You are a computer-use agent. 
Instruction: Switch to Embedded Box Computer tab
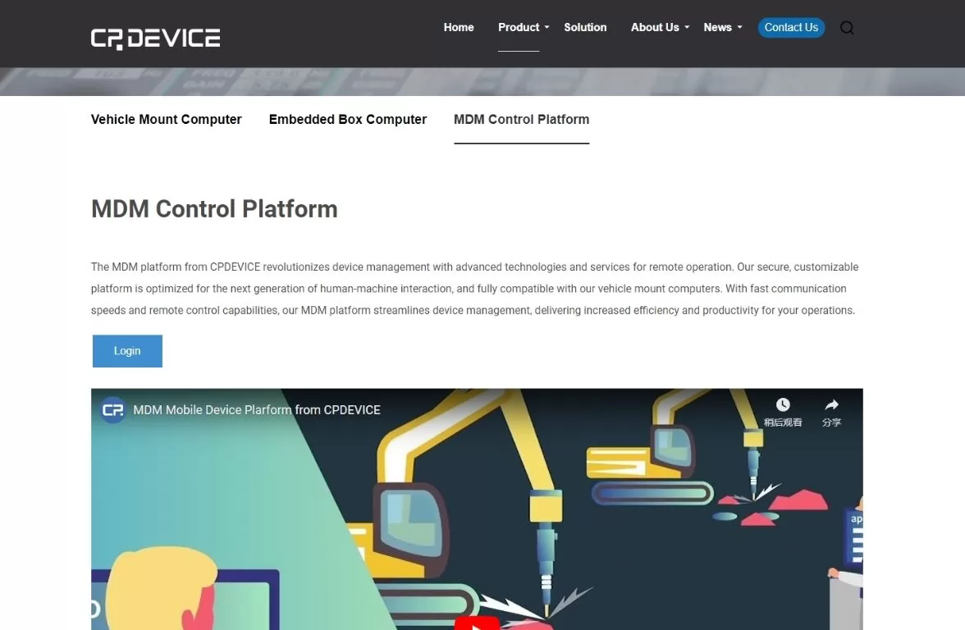(348, 120)
